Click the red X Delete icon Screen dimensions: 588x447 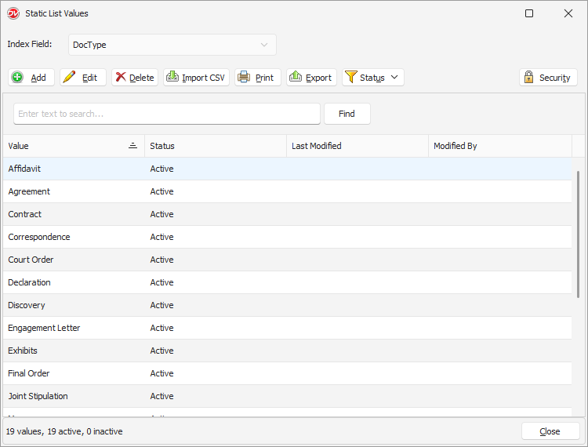tap(121, 77)
